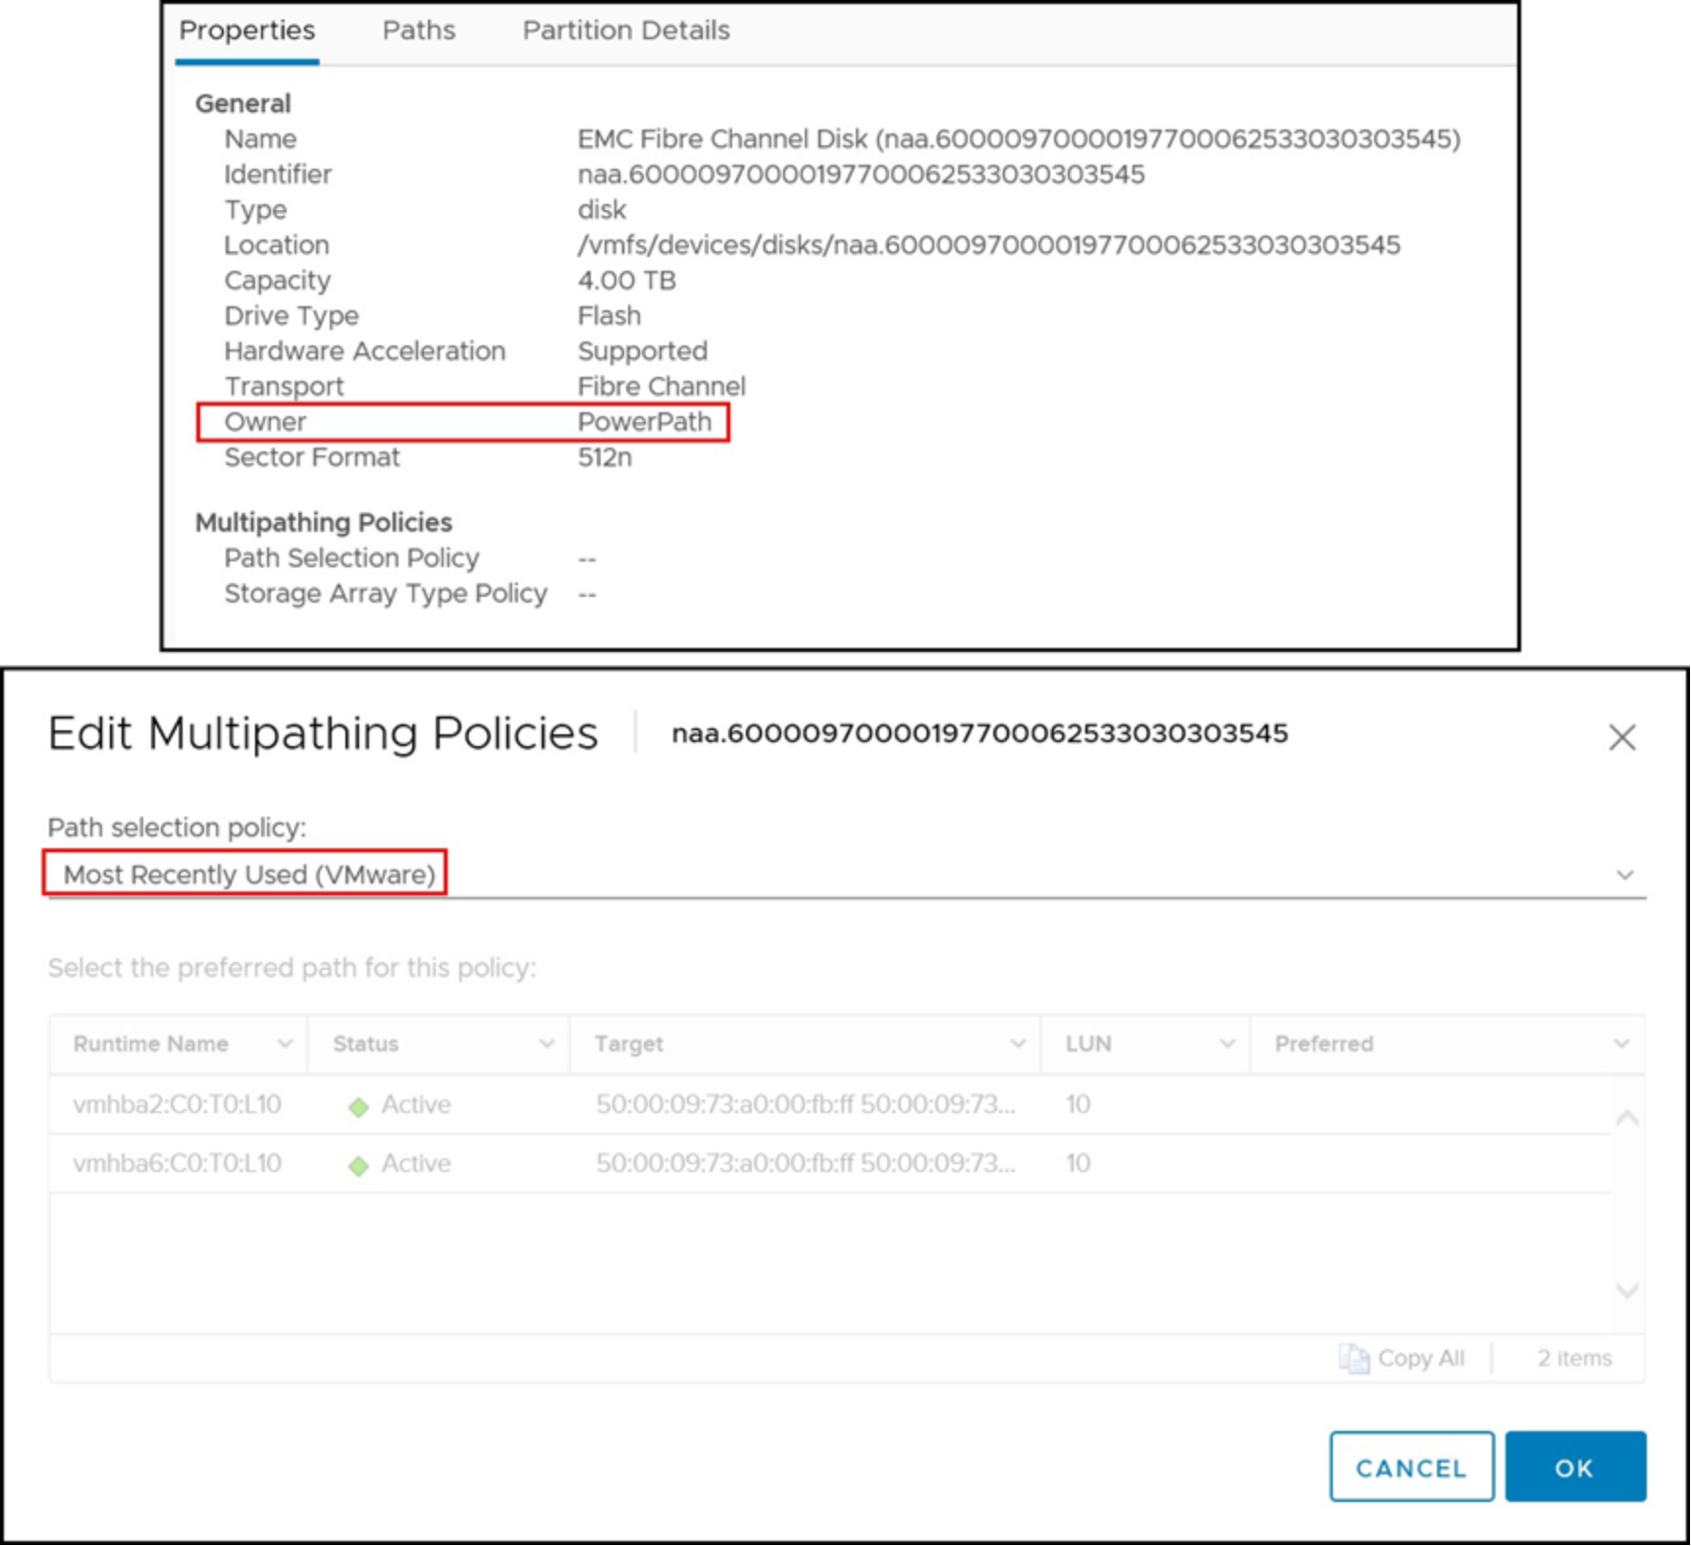
Task: Click the scroll down arrow in paths table
Action: click(x=1627, y=1290)
